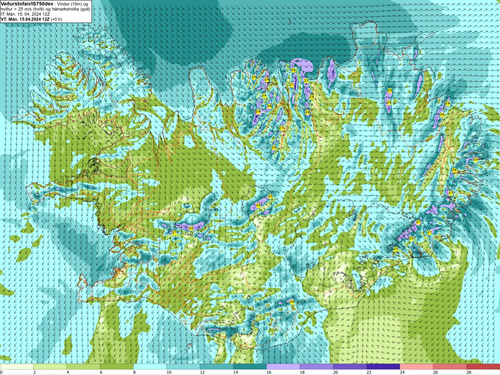Pick the 0–2 m/s pale yellow legend swatch
Screen dimensions: 500x375
click(x=17, y=367)
